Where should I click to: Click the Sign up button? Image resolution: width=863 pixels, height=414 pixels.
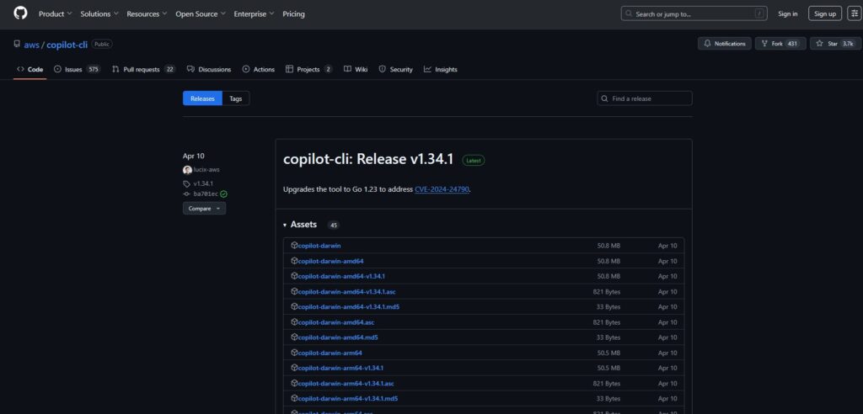(824, 13)
